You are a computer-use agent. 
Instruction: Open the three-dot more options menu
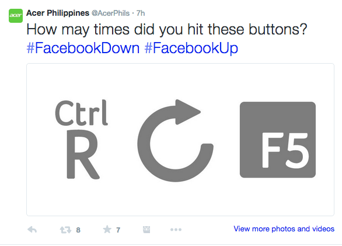[x=176, y=230]
